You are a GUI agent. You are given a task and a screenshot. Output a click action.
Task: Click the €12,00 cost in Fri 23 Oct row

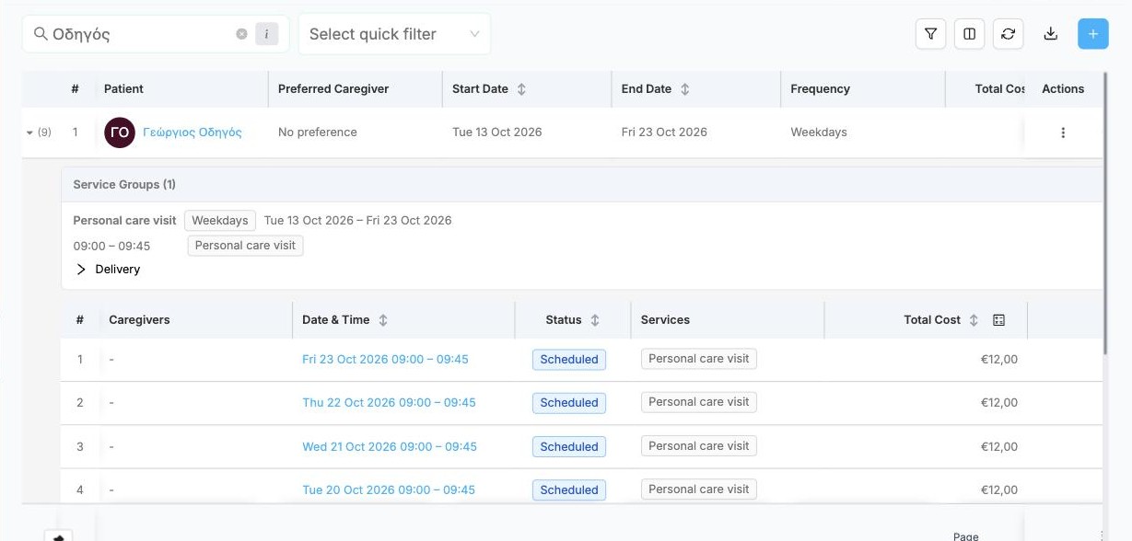coord(999,360)
